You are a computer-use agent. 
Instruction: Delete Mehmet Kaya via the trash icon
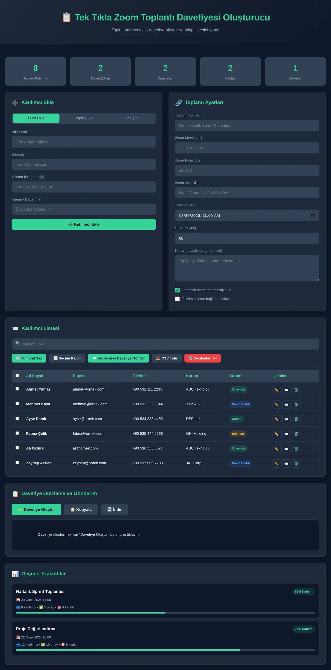(x=296, y=404)
